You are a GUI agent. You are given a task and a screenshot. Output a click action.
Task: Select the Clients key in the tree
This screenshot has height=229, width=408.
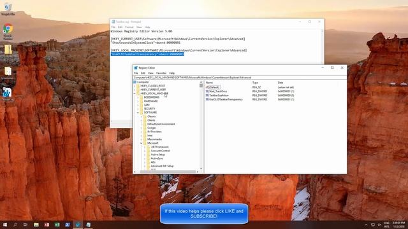pos(151,120)
